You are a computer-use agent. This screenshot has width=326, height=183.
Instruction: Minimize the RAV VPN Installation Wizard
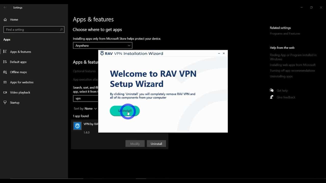tap(219, 53)
